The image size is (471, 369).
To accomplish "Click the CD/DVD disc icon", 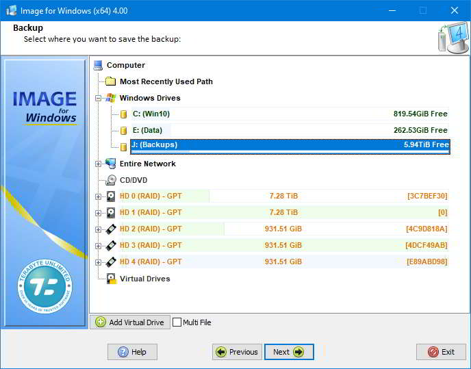I will (x=111, y=180).
